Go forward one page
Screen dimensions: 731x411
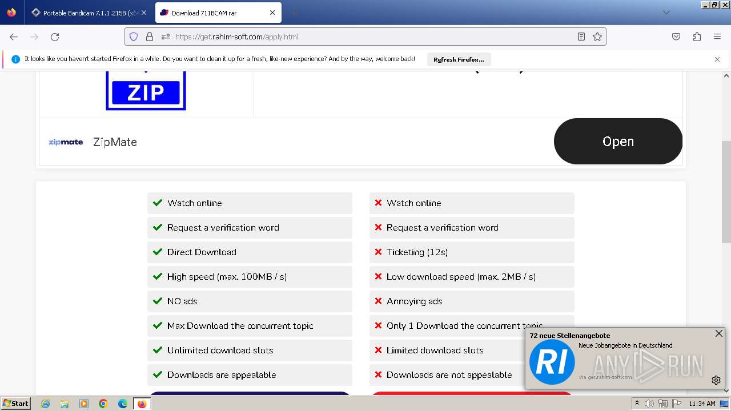coord(34,37)
